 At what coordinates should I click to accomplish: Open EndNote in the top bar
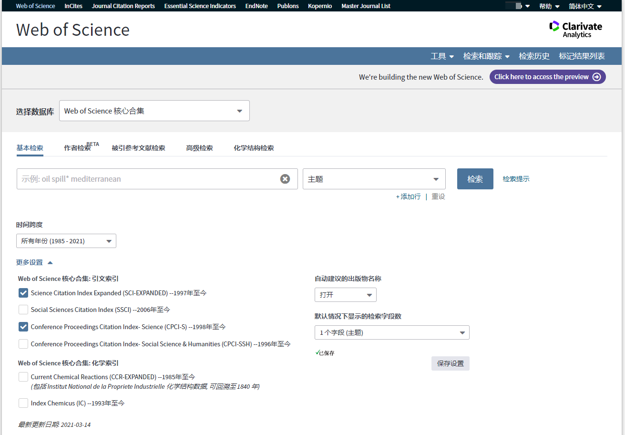coord(256,6)
